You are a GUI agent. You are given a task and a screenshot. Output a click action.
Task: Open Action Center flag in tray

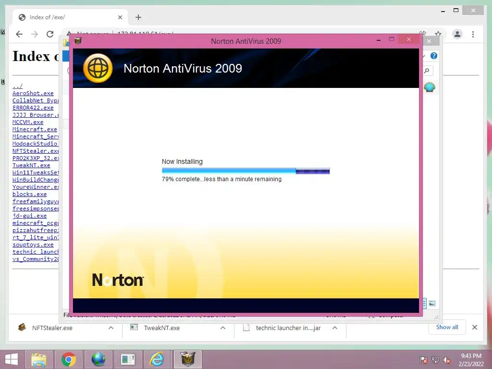[x=423, y=360]
